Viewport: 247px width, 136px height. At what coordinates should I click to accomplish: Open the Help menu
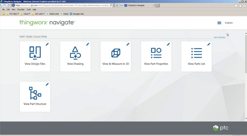(x=34, y=9)
